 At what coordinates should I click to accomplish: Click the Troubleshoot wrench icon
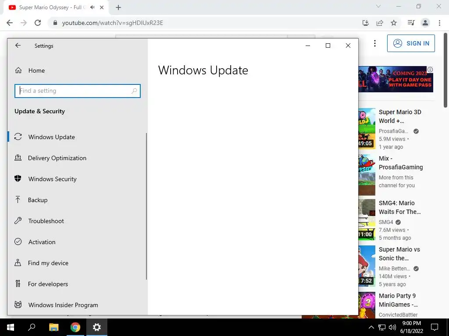(x=18, y=220)
